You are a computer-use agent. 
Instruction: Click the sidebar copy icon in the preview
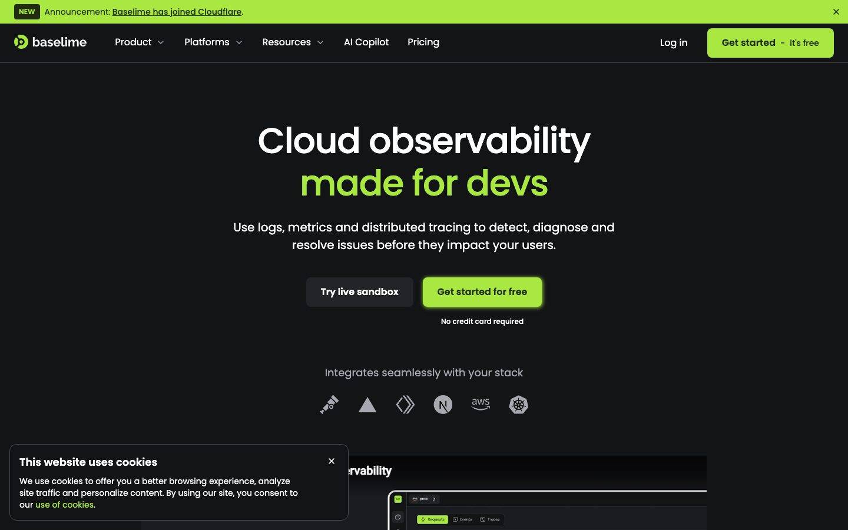[398, 518]
